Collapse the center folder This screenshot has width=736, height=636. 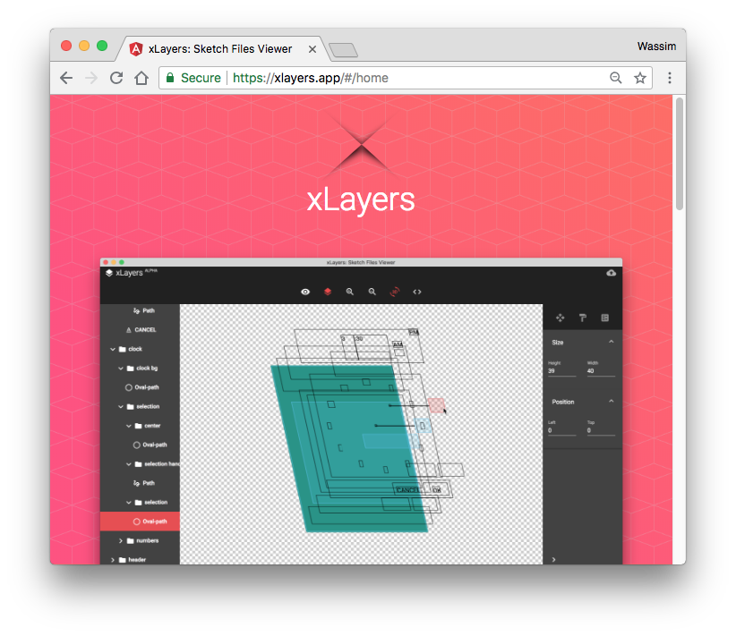click(129, 426)
